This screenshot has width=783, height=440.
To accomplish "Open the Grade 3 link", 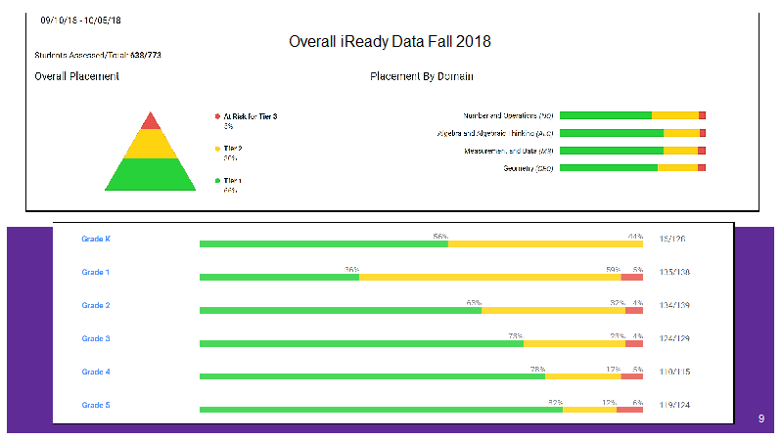I will pos(96,338).
